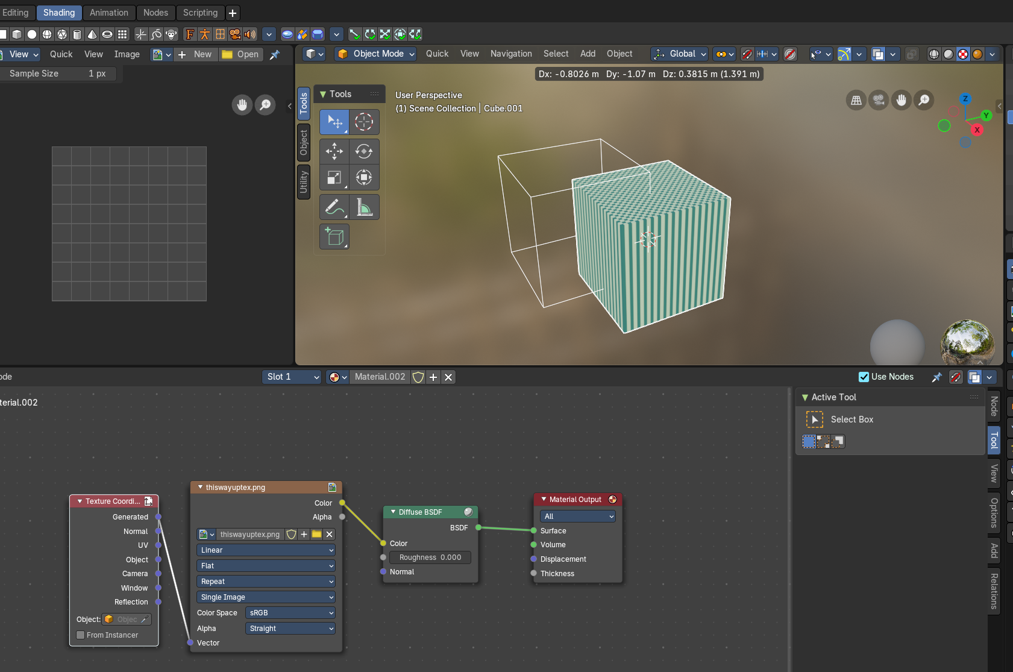1013x672 pixels.
Task: Select the Select Box arrow tool in viewport
Action: pyautogui.click(x=334, y=122)
